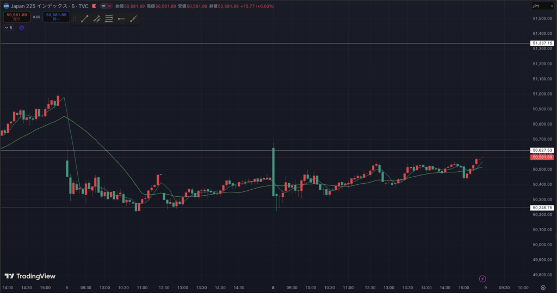
Task: Open Japan 225 symbol search
Action: pyautogui.click(x=46, y=6)
